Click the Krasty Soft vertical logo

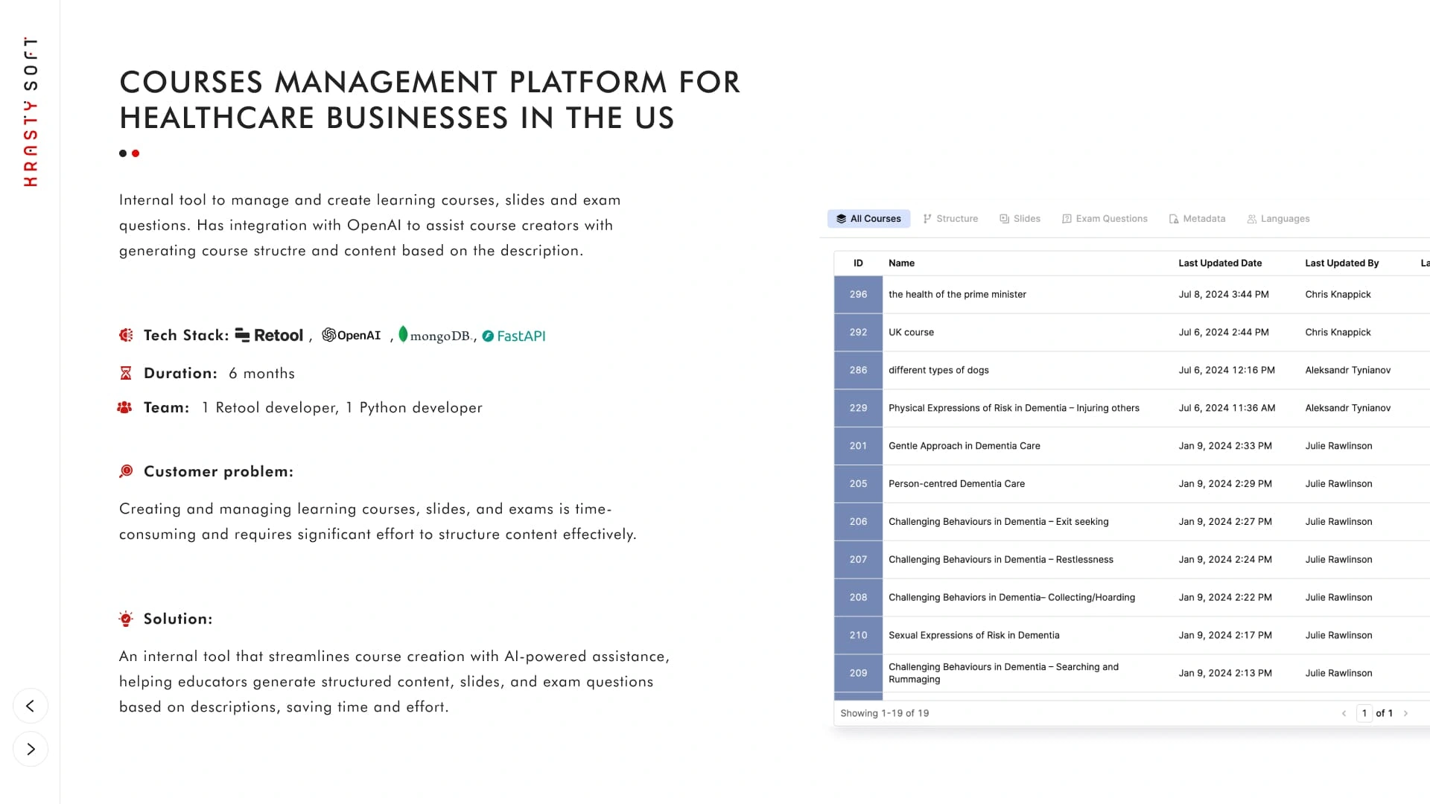30,112
